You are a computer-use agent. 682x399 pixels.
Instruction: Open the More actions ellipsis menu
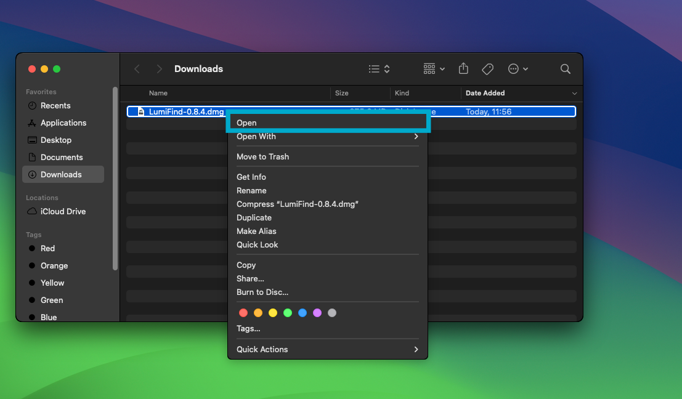[x=518, y=69]
